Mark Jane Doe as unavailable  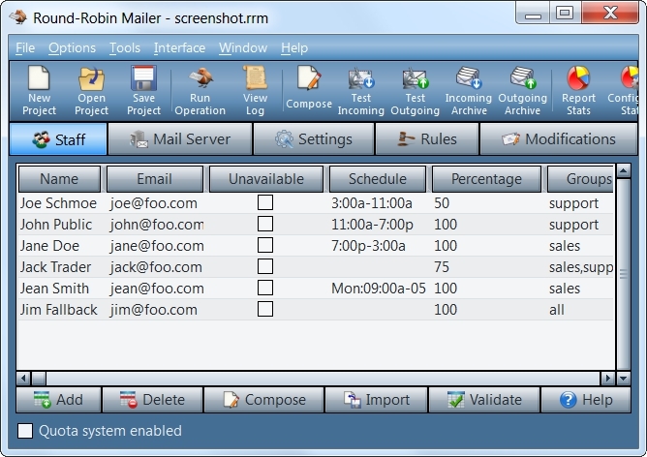(265, 245)
